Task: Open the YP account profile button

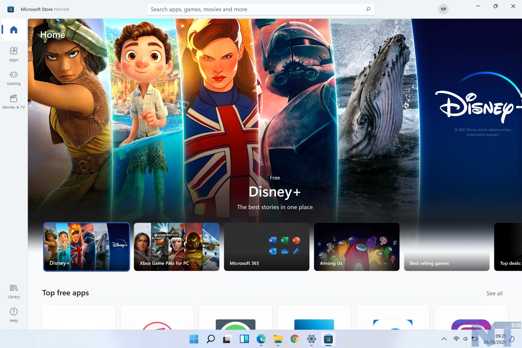Action: [443, 9]
